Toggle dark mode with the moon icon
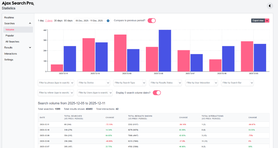278x148 pixels. tap(270, 5)
